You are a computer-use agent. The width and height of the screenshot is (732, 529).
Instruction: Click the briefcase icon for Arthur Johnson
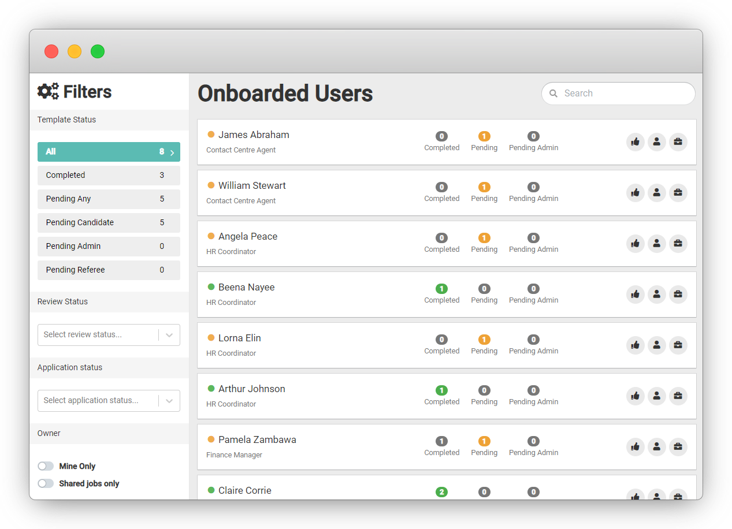pos(678,396)
